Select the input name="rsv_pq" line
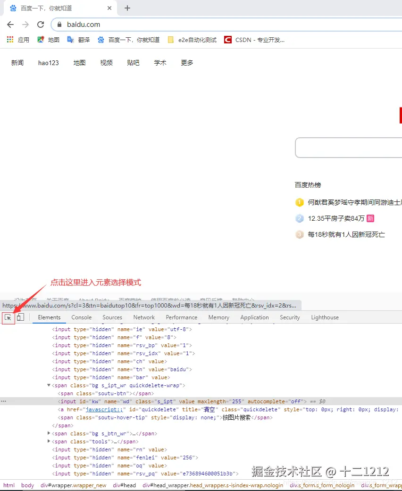This screenshot has width=402, height=491. (145, 474)
